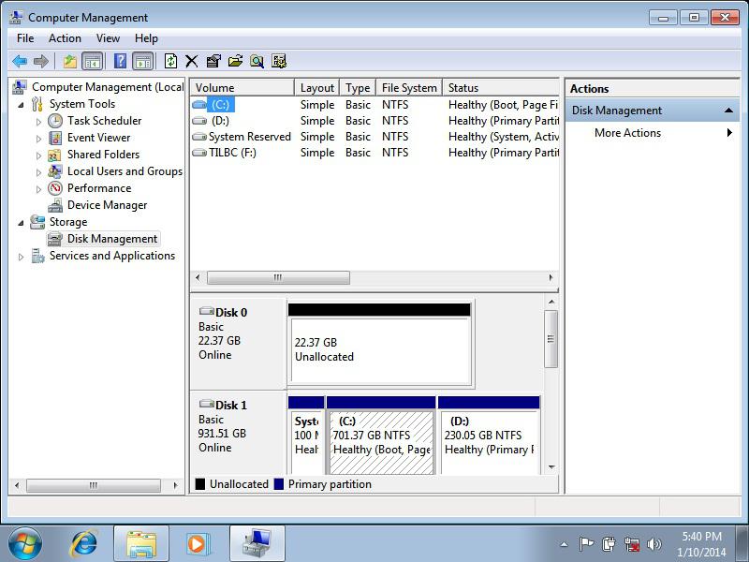Expand the Task Scheduler node
The width and height of the screenshot is (749, 562).
[38, 122]
